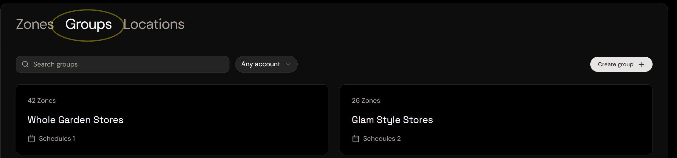Focus the Search groups input field
This screenshot has height=158, width=677.
click(122, 64)
